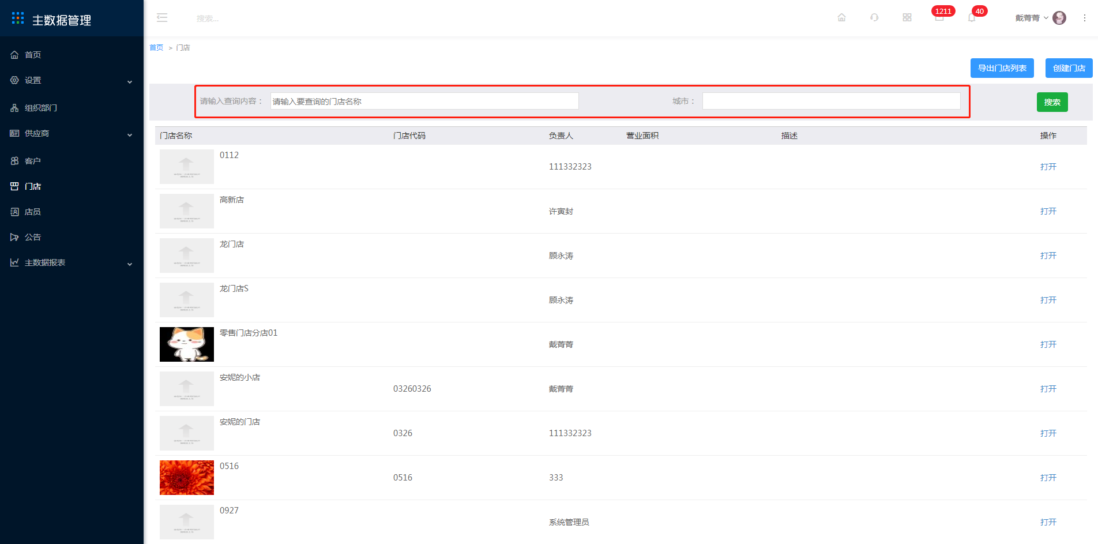
Task: Click the 客户 icon in sidebar
Action: (x=14, y=161)
